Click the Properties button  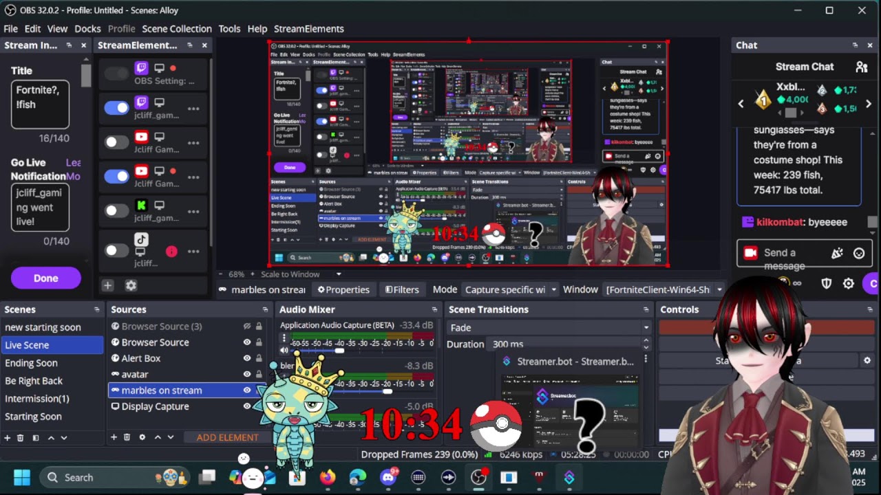(x=343, y=289)
